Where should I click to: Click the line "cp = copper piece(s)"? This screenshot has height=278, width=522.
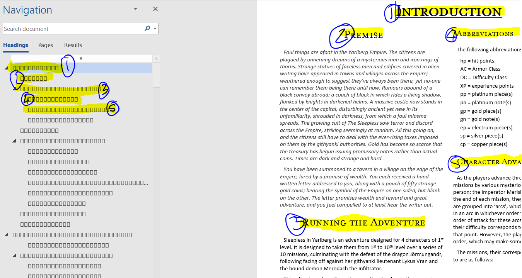click(x=484, y=144)
